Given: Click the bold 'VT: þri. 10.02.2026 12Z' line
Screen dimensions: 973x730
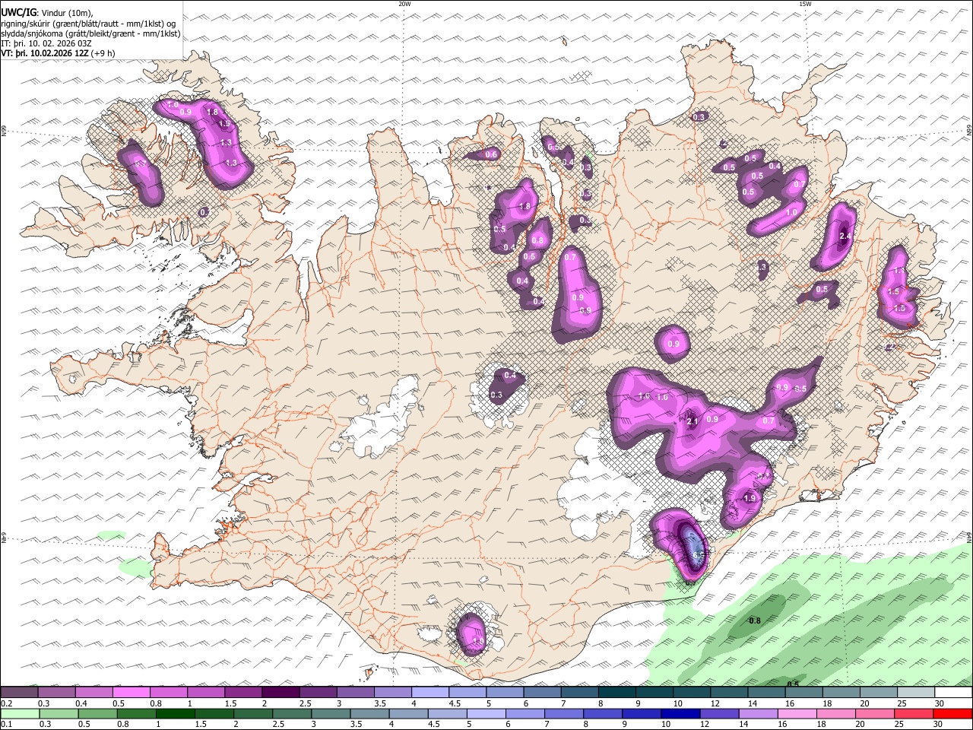Looking at the screenshot, I should 44,53.
